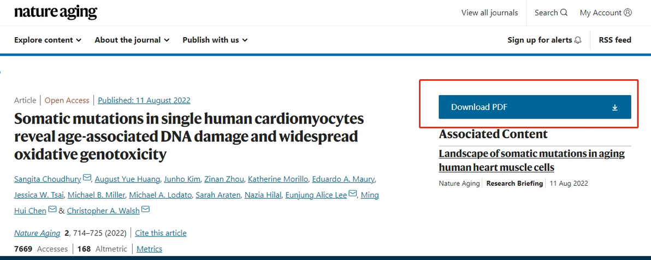This screenshot has width=651, height=260.
Task: Click download arrow icon on PDF button
Action: [615, 108]
